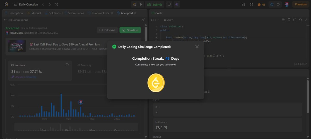This screenshot has width=311, height=139.
Task: Insert braces snippet icon in editor toolbar
Action: click(x=295, y=20)
